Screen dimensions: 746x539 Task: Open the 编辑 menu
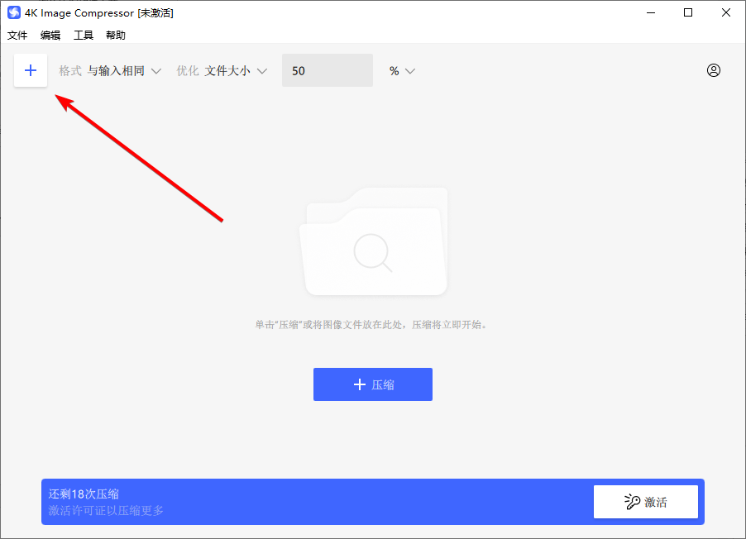[x=50, y=36]
